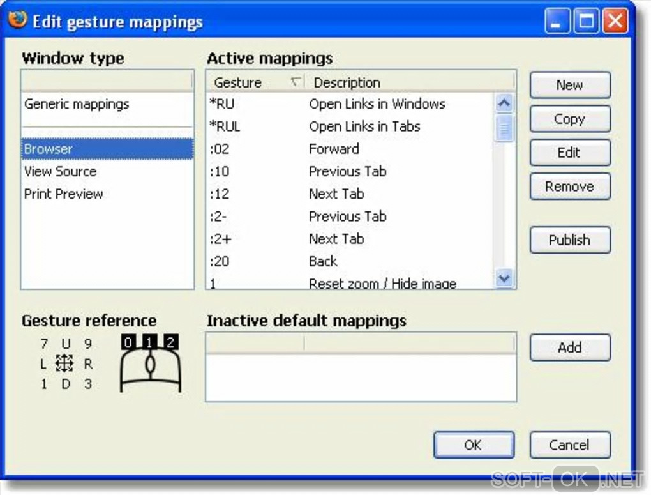Minimize the Edit gesture mappings window
This screenshot has height=495, width=651.
pyautogui.click(x=557, y=21)
